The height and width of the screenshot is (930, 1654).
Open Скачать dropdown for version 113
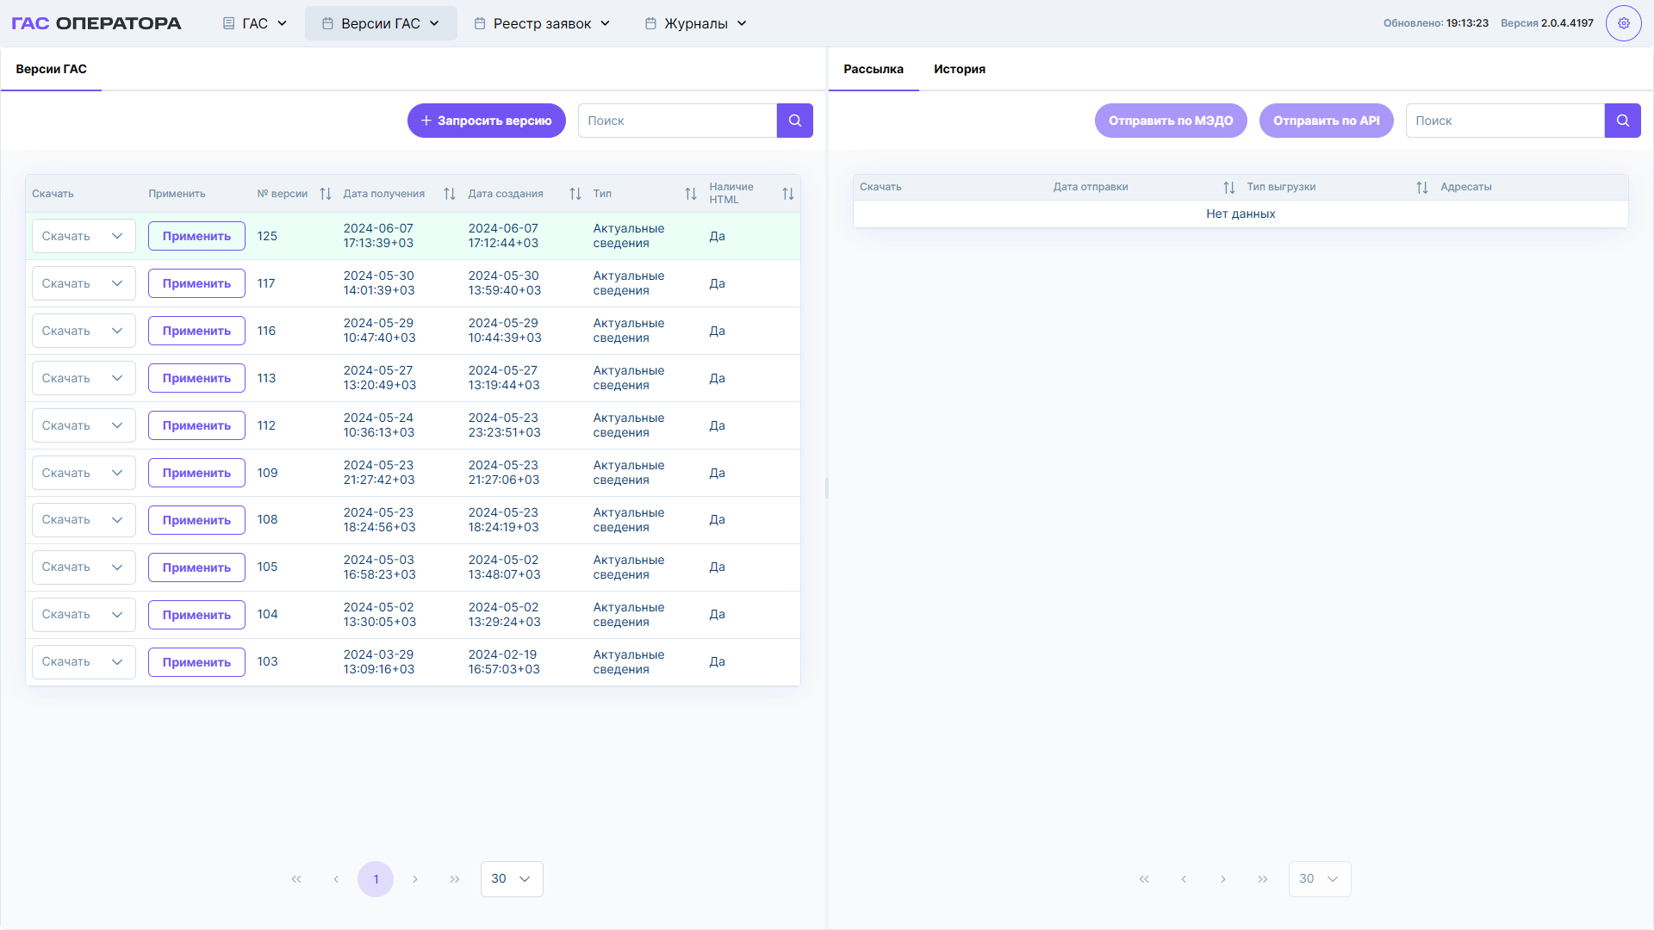point(84,378)
